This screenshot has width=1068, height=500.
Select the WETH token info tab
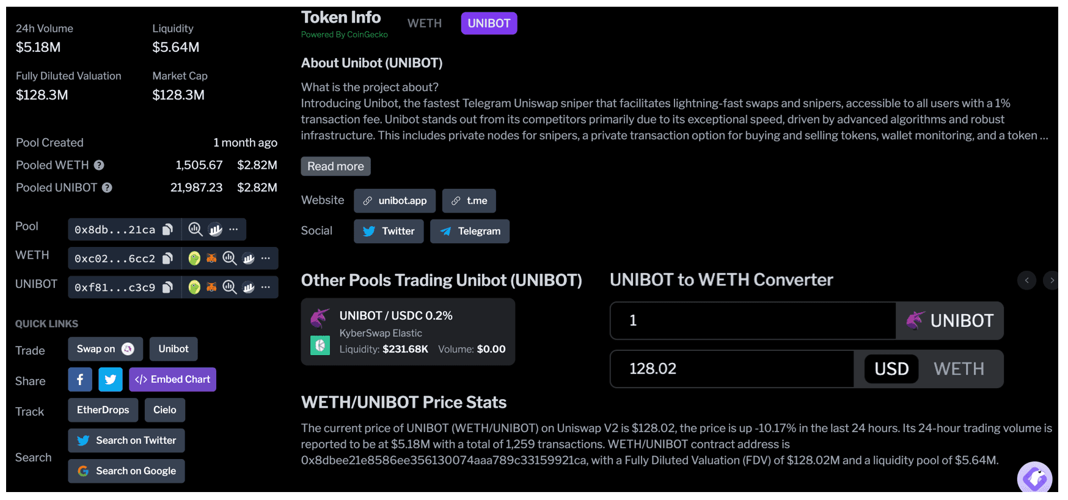[425, 23]
